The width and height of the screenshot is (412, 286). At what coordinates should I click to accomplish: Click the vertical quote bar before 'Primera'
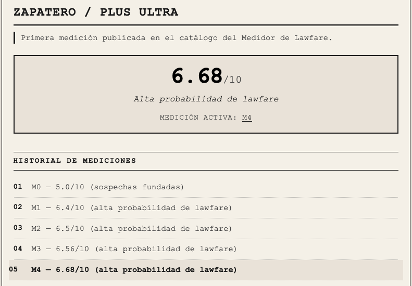tap(15, 38)
